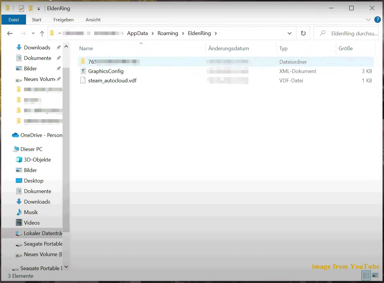Click the Properties quick access icon
The image size is (384, 283).
tap(21, 8)
